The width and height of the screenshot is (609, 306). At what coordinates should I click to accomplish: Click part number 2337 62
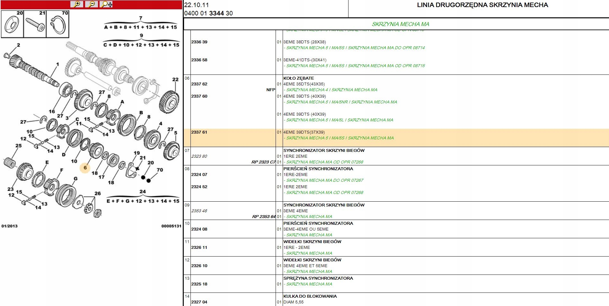(x=199, y=84)
